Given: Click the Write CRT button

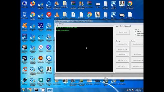Looking at the screenshot, I should click(x=138, y=54).
